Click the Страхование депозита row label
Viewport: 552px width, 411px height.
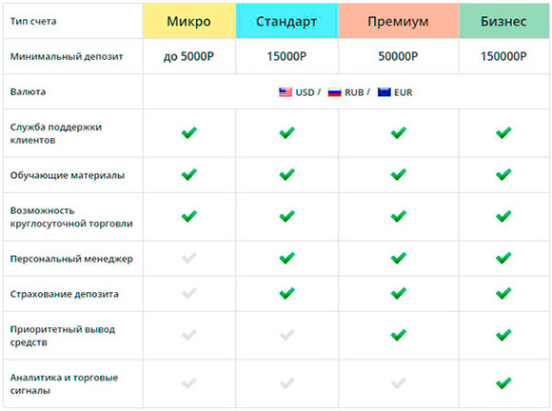tap(64, 294)
